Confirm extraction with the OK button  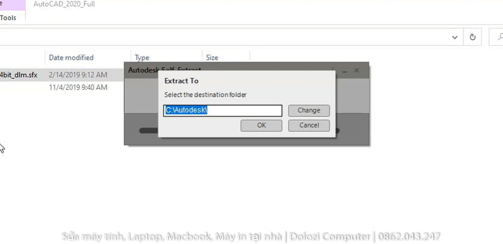pos(261,125)
